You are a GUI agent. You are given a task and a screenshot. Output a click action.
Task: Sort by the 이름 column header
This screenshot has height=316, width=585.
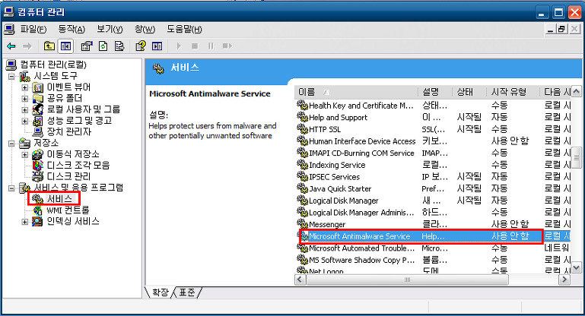click(356, 92)
